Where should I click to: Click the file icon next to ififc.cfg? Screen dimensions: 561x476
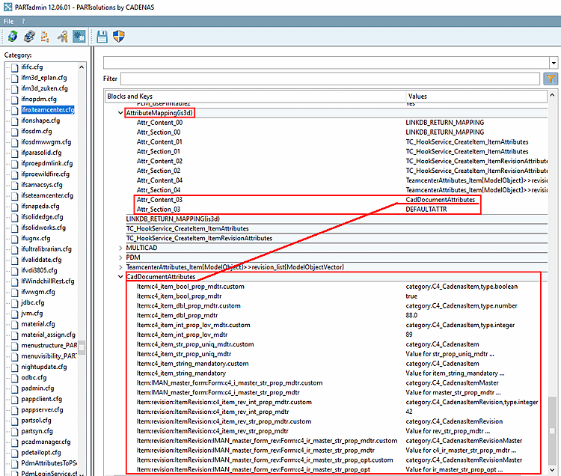[x=15, y=67]
